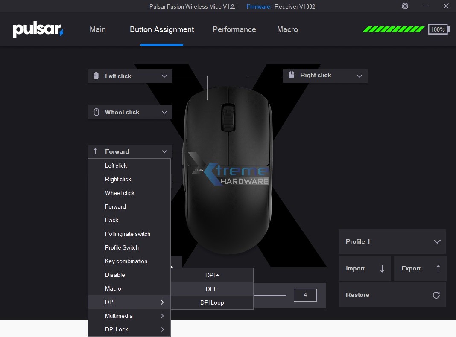Screen dimensions: 456x337
Task: Click the Pulsar logo
Action: click(38, 29)
